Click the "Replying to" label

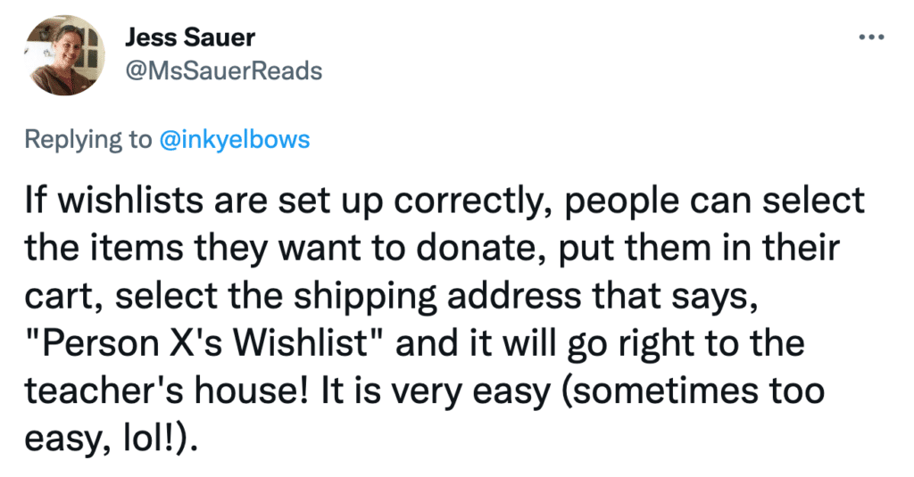(x=88, y=140)
